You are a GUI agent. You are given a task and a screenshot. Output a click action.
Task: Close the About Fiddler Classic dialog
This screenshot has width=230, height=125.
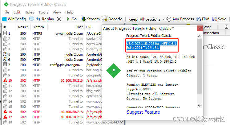(x=200, y=28)
